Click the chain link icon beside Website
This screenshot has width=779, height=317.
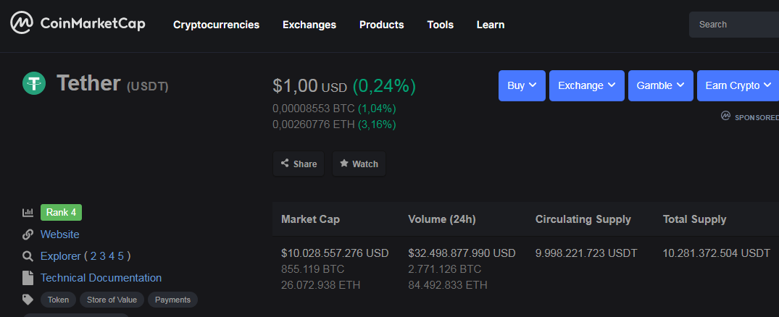pos(28,234)
